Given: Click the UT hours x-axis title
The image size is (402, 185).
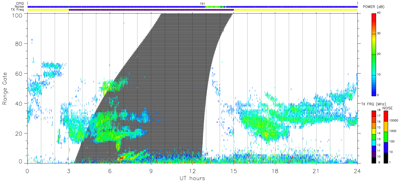Looking at the screenshot, I should point(192,178).
